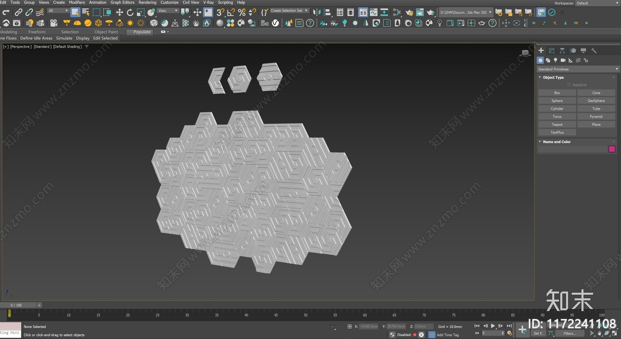Switch to the Freeform ribbon tab
Screen dimensions: 621x339
pyautogui.click(x=37, y=32)
